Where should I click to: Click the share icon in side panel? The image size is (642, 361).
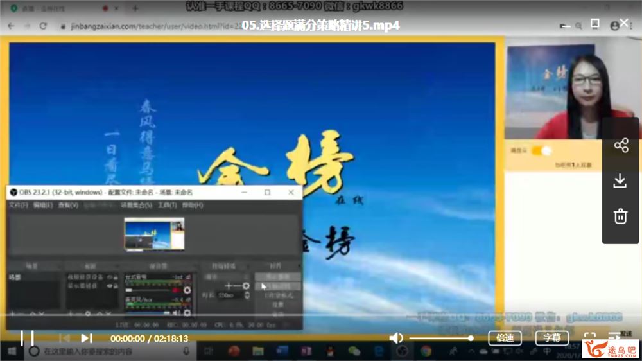tap(621, 145)
